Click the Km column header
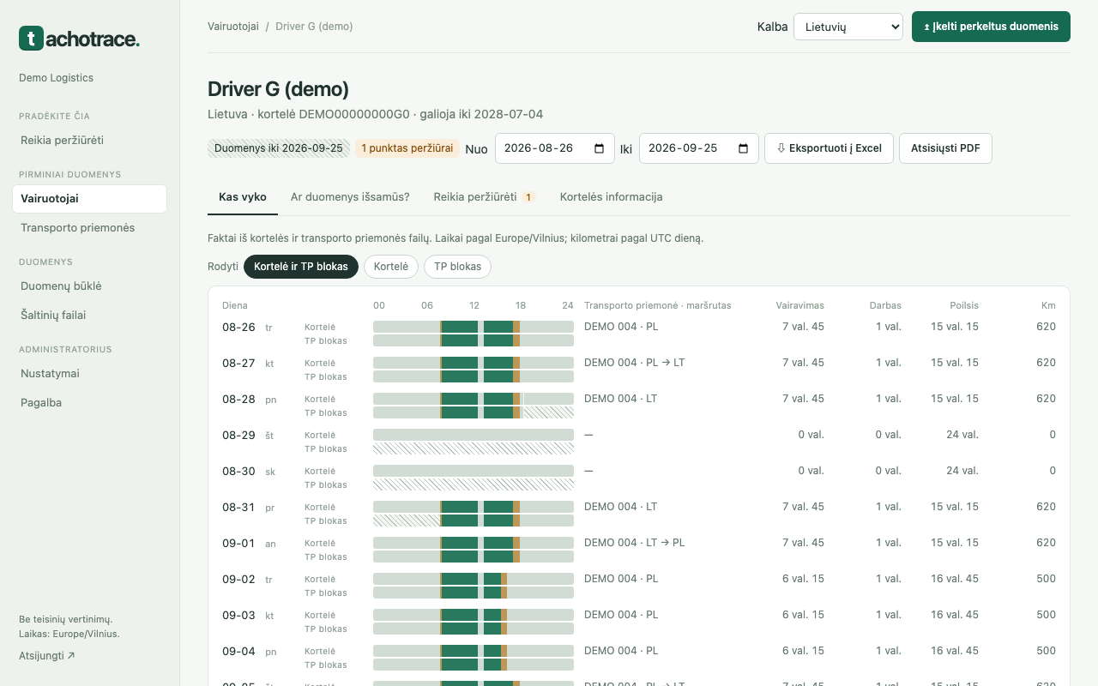Screen dimensions: 1098x686 click(1049, 305)
